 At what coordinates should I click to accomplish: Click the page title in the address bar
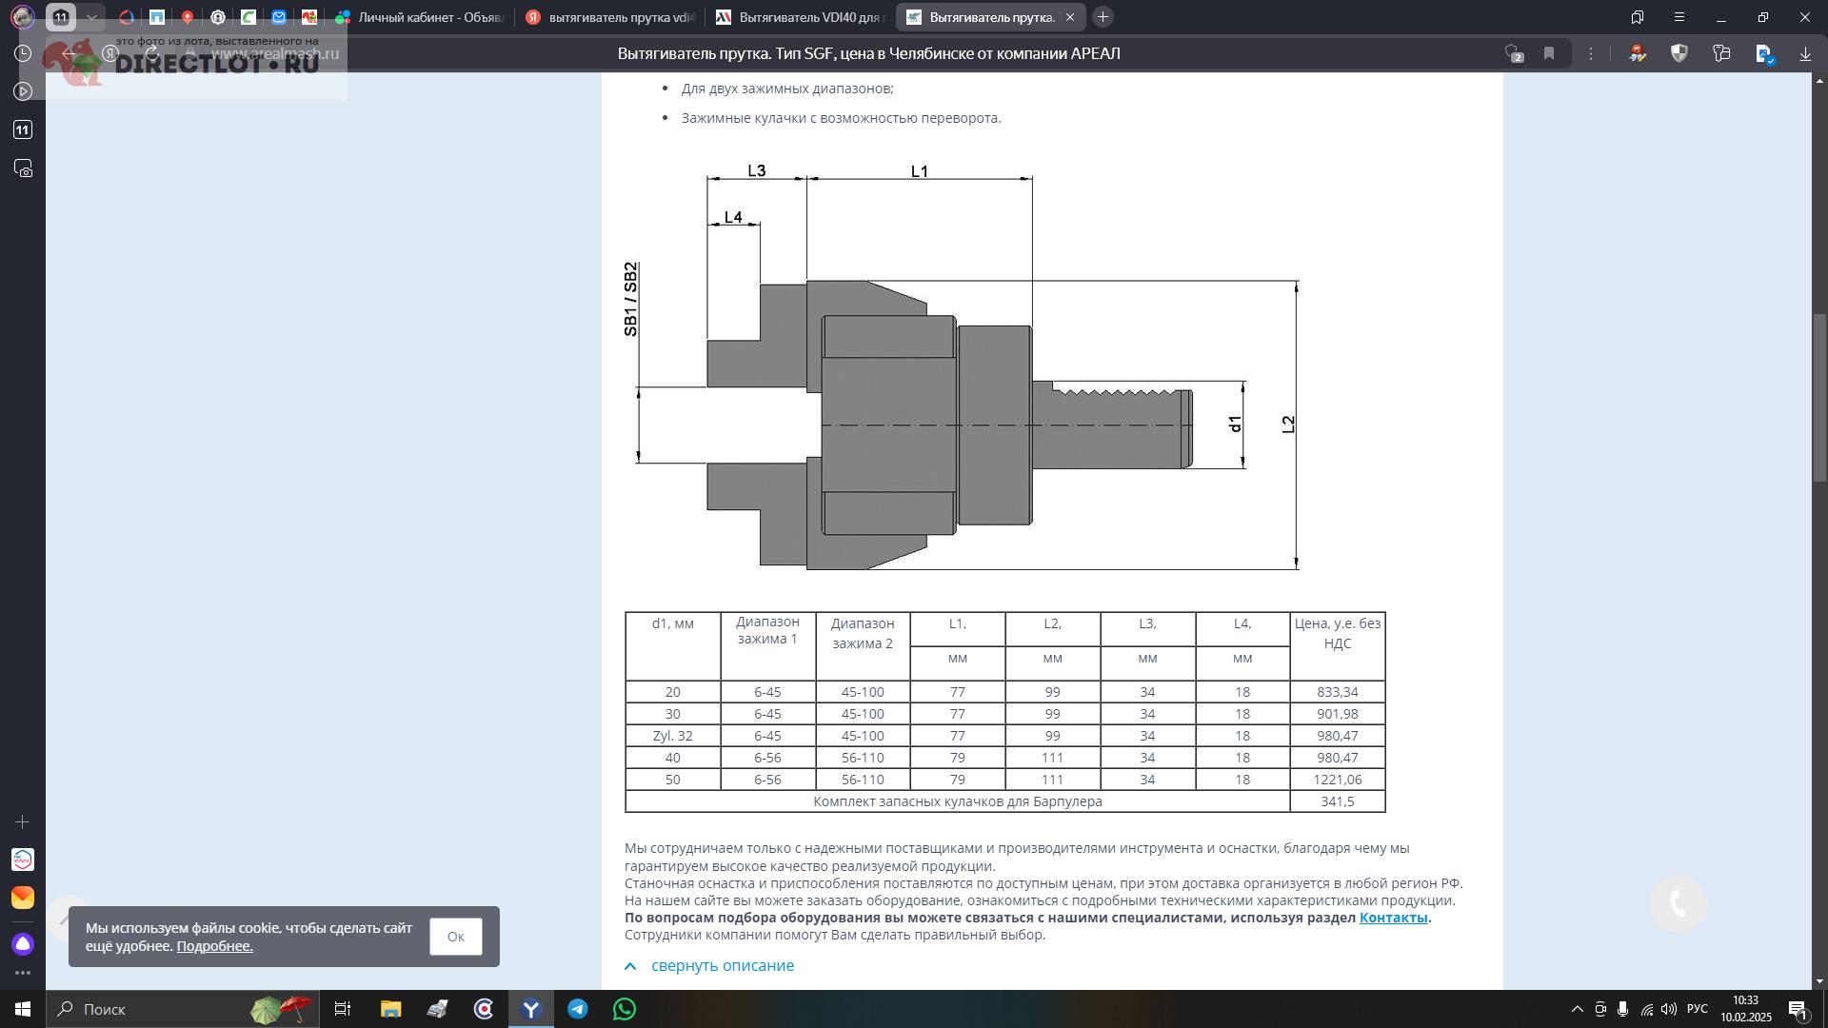pyautogui.click(x=868, y=53)
